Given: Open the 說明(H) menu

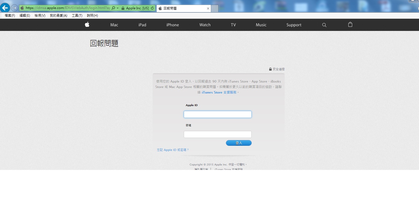Looking at the screenshot, I should point(92,16).
